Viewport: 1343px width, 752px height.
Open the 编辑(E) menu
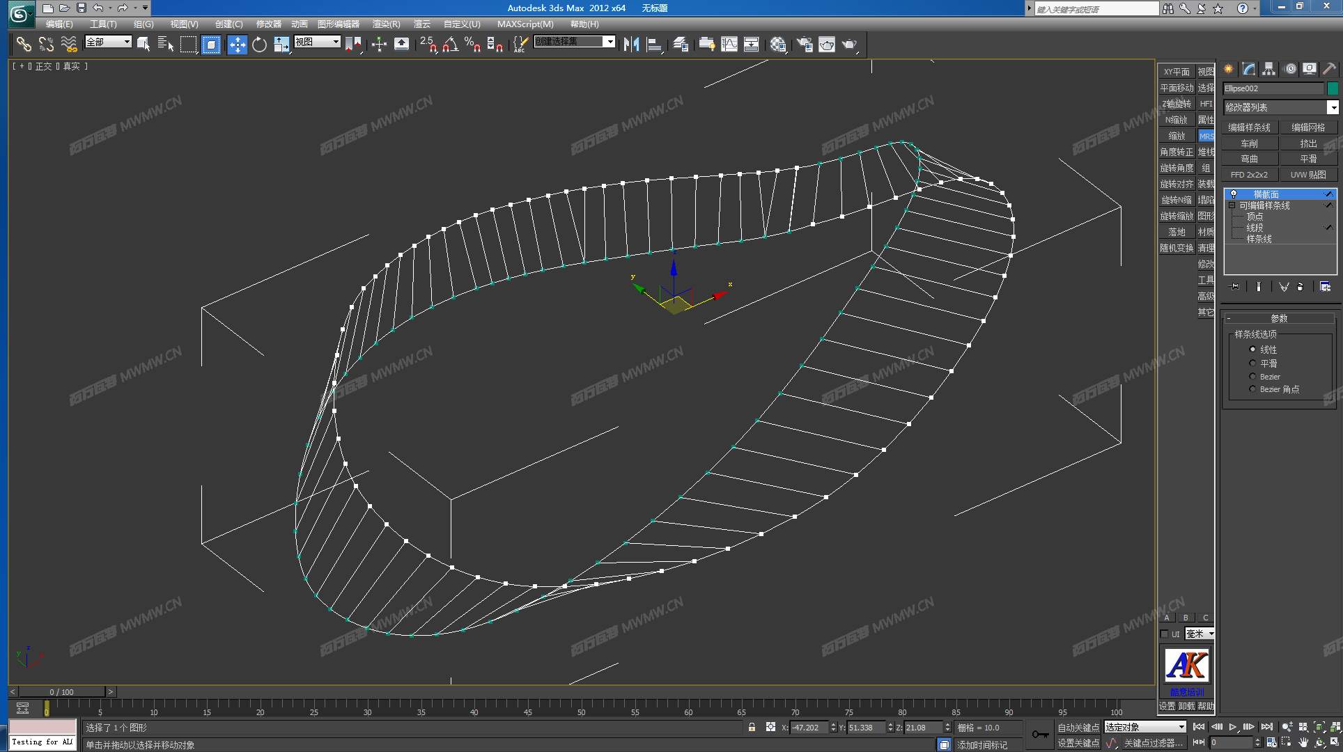(59, 24)
